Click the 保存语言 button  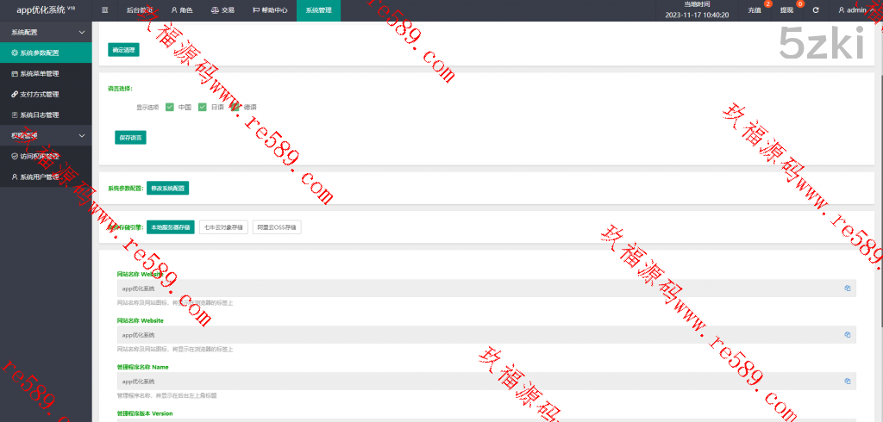[131, 137]
